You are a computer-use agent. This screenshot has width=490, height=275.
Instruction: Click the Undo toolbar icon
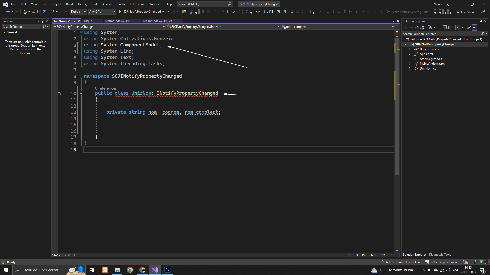[52, 12]
